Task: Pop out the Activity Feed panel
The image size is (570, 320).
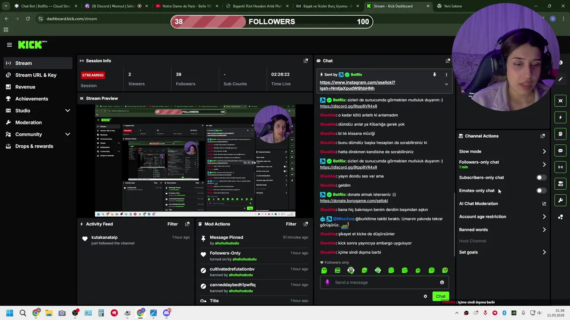Action: [187, 224]
